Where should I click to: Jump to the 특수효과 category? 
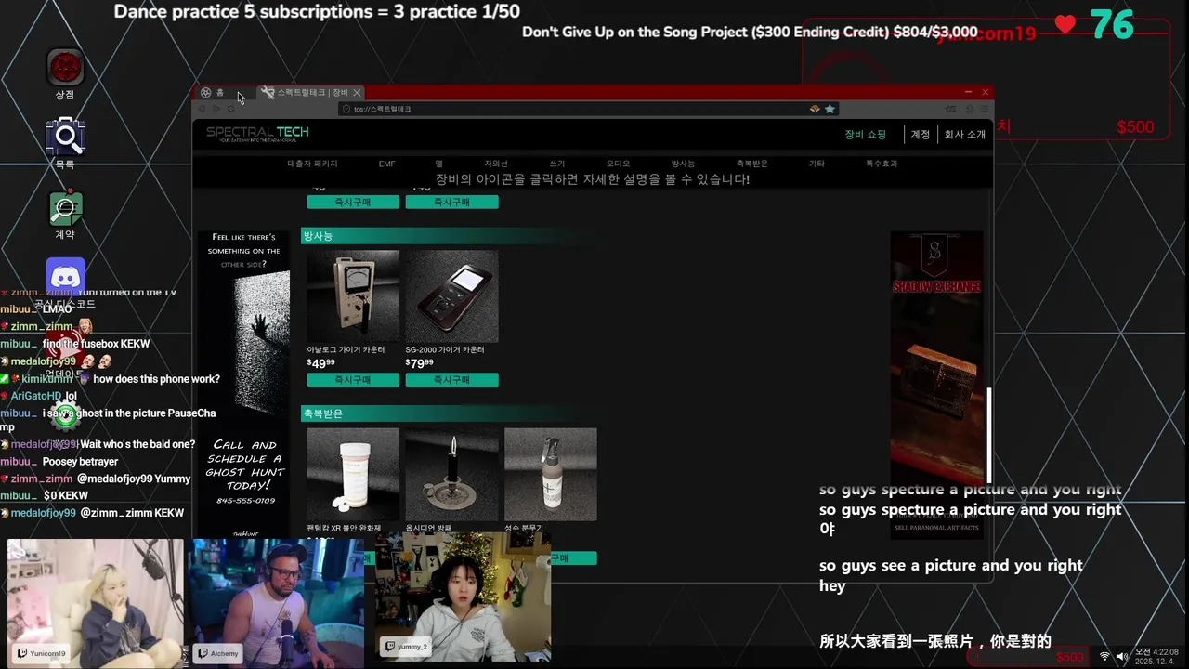point(882,164)
